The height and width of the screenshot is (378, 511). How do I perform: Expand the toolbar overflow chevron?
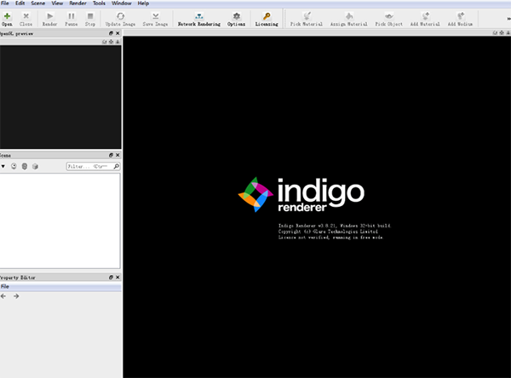tap(508, 19)
